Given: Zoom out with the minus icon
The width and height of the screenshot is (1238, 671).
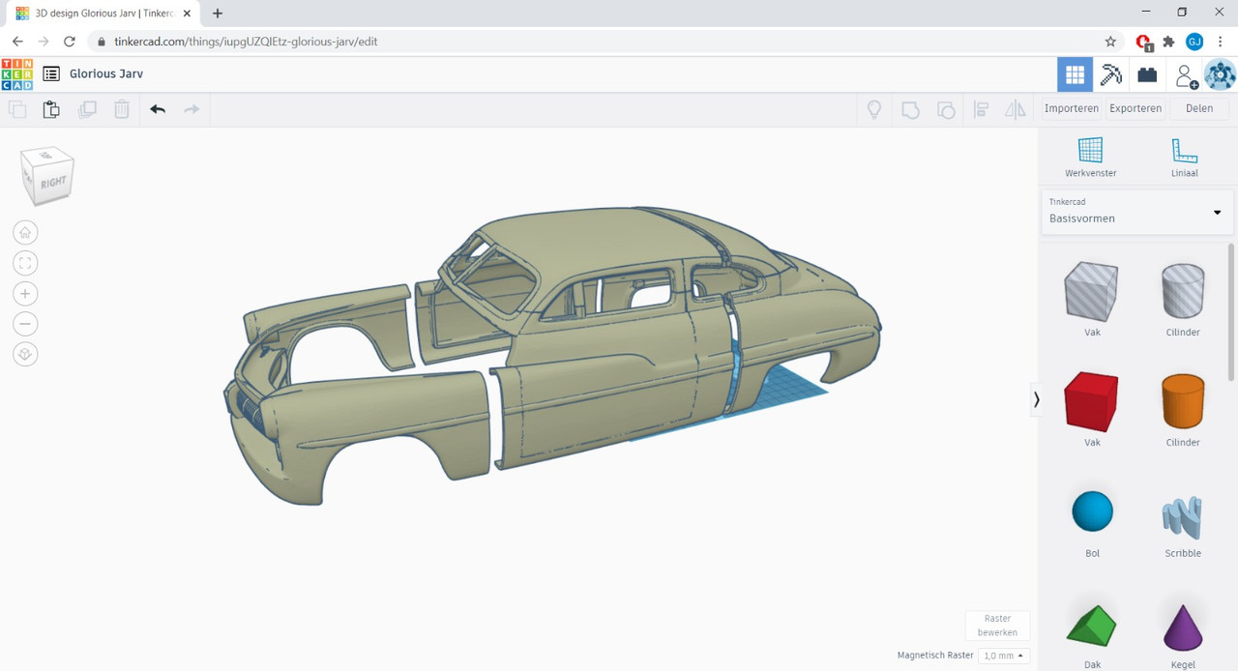Looking at the screenshot, I should 26,324.
